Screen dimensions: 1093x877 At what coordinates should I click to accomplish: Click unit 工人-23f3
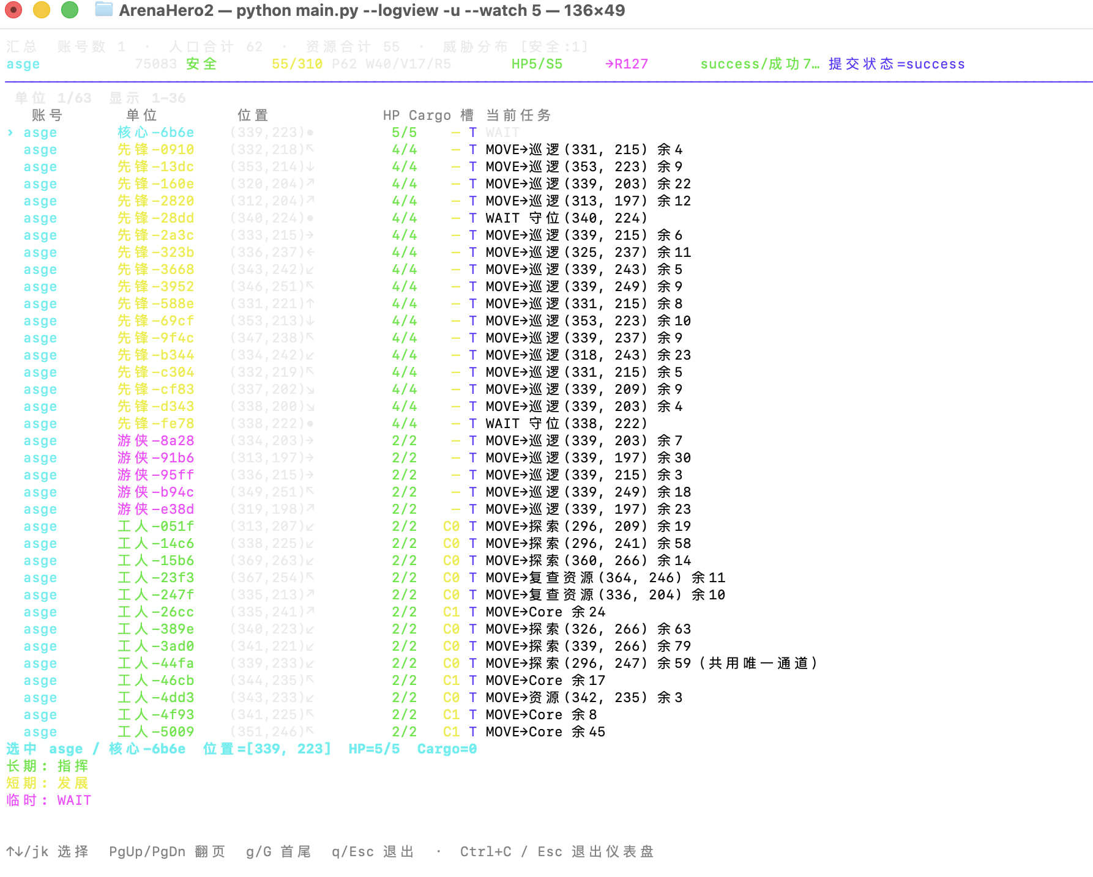[x=155, y=577]
